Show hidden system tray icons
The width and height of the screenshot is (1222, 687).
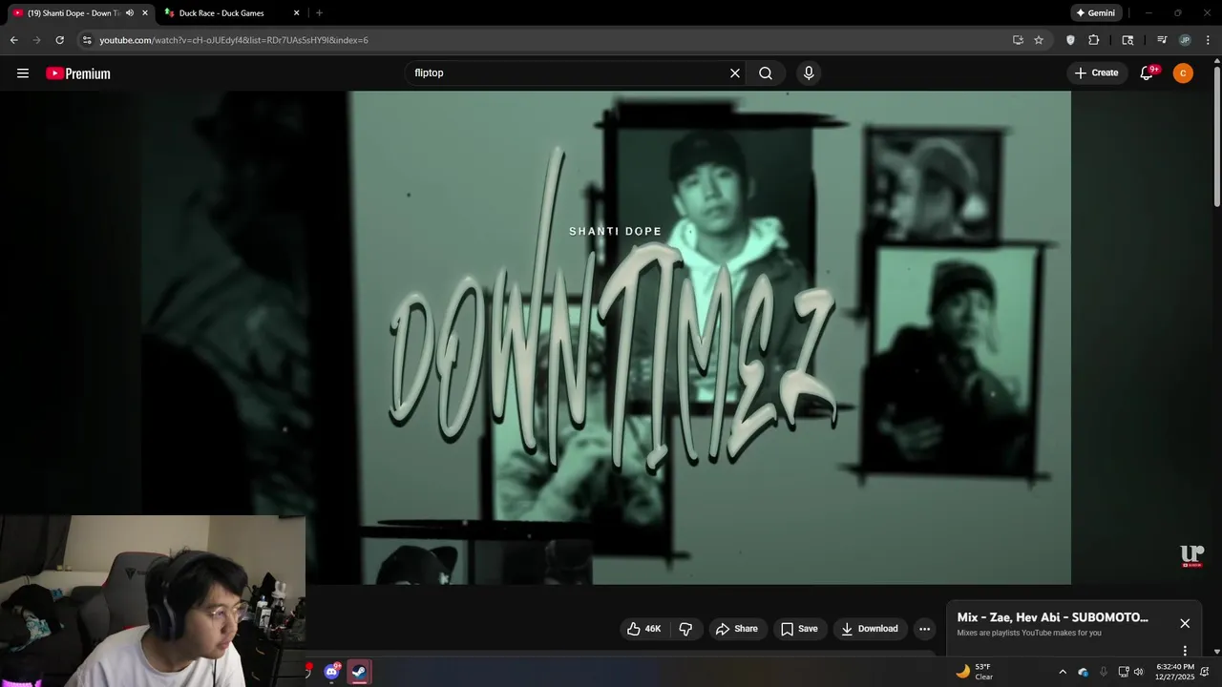[x=1063, y=672]
